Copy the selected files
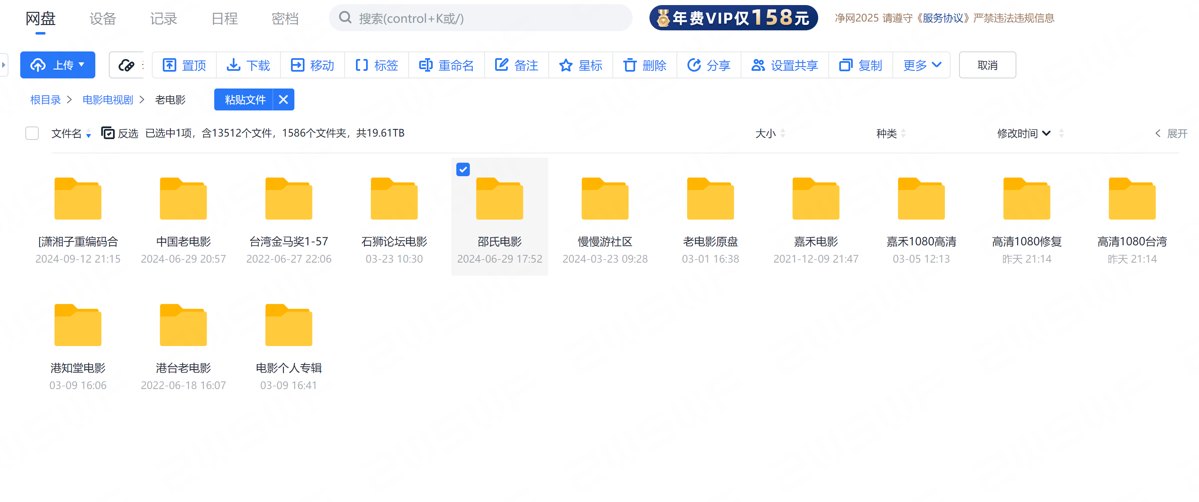Viewport: 1199px width, 502px height. [x=860, y=64]
